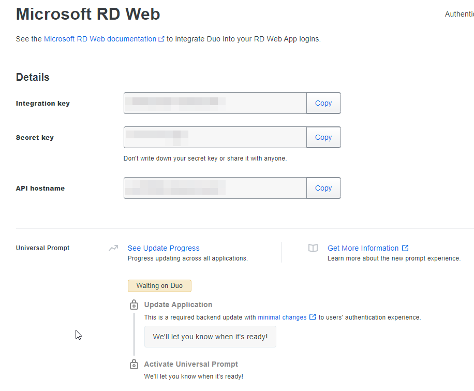The width and height of the screenshot is (474, 391).
Task: Click the Update Application step heading
Action: coord(178,305)
